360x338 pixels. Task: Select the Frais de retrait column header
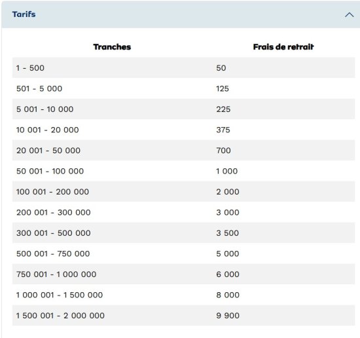pos(283,47)
